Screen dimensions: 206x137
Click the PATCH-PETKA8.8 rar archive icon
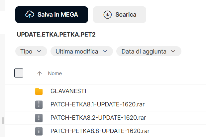tap(39, 130)
